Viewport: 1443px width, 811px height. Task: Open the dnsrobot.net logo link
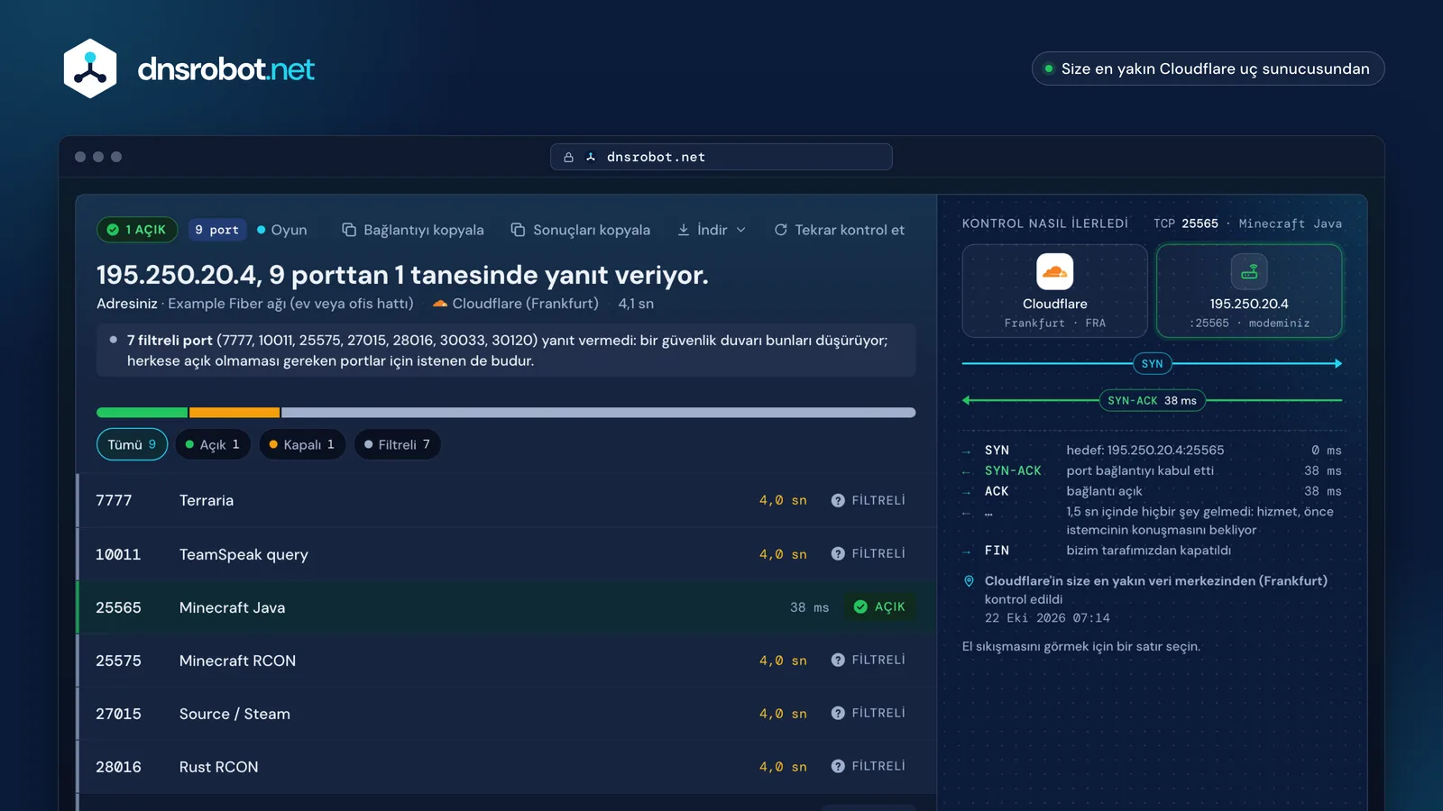[x=189, y=68]
